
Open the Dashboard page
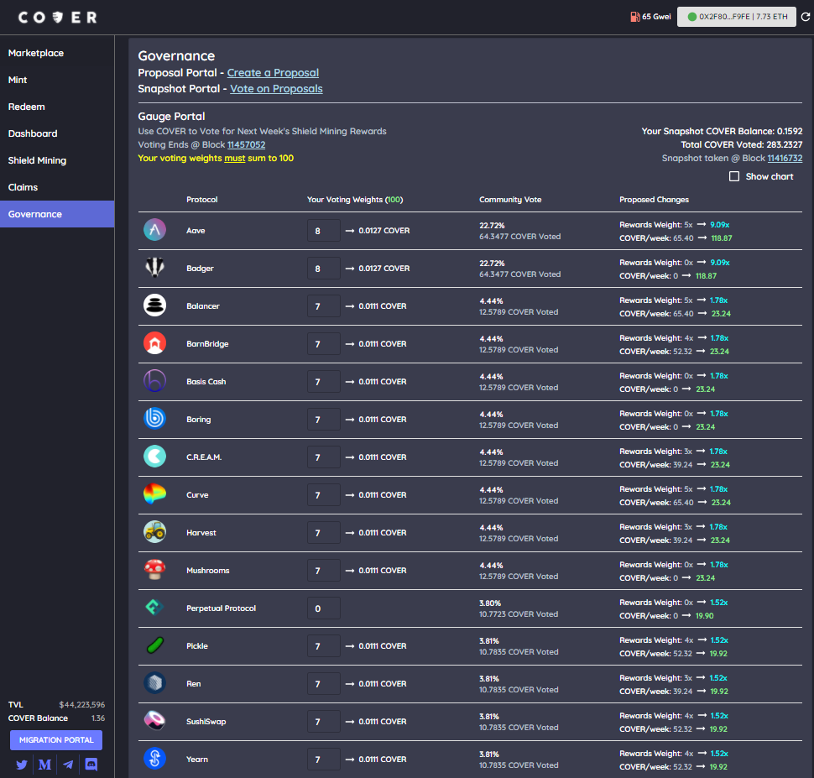57,133
